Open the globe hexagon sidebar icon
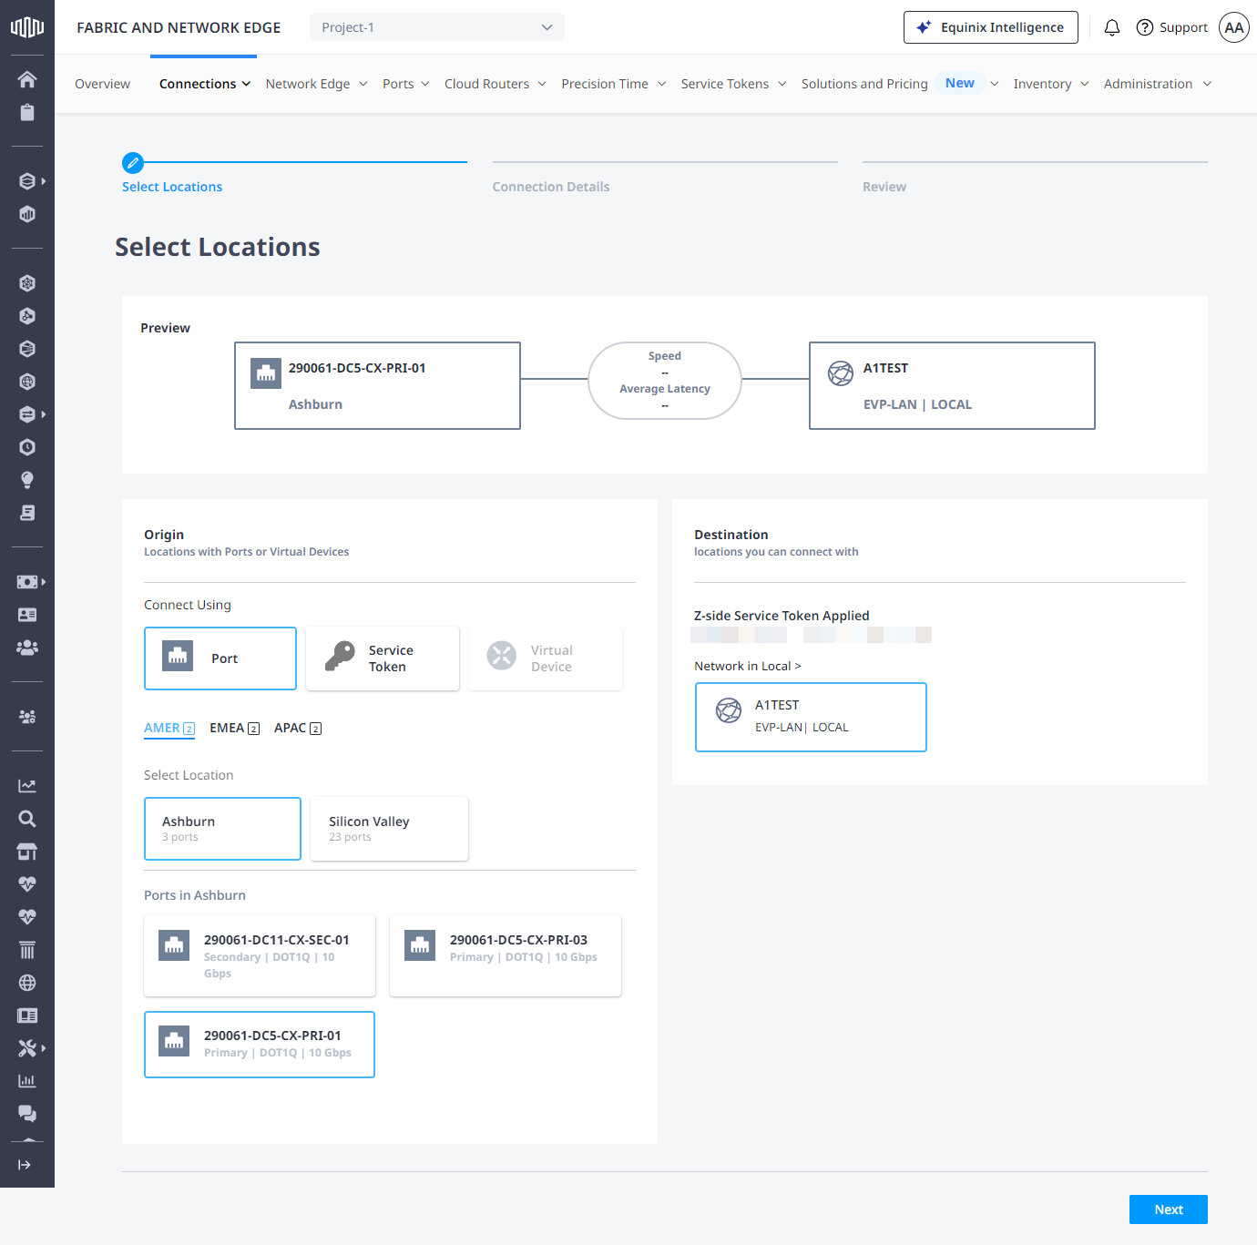1257x1245 pixels. 27,382
